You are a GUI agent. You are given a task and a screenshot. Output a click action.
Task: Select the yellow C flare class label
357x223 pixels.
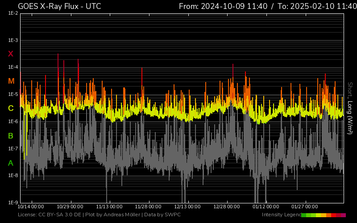point(11,108)
